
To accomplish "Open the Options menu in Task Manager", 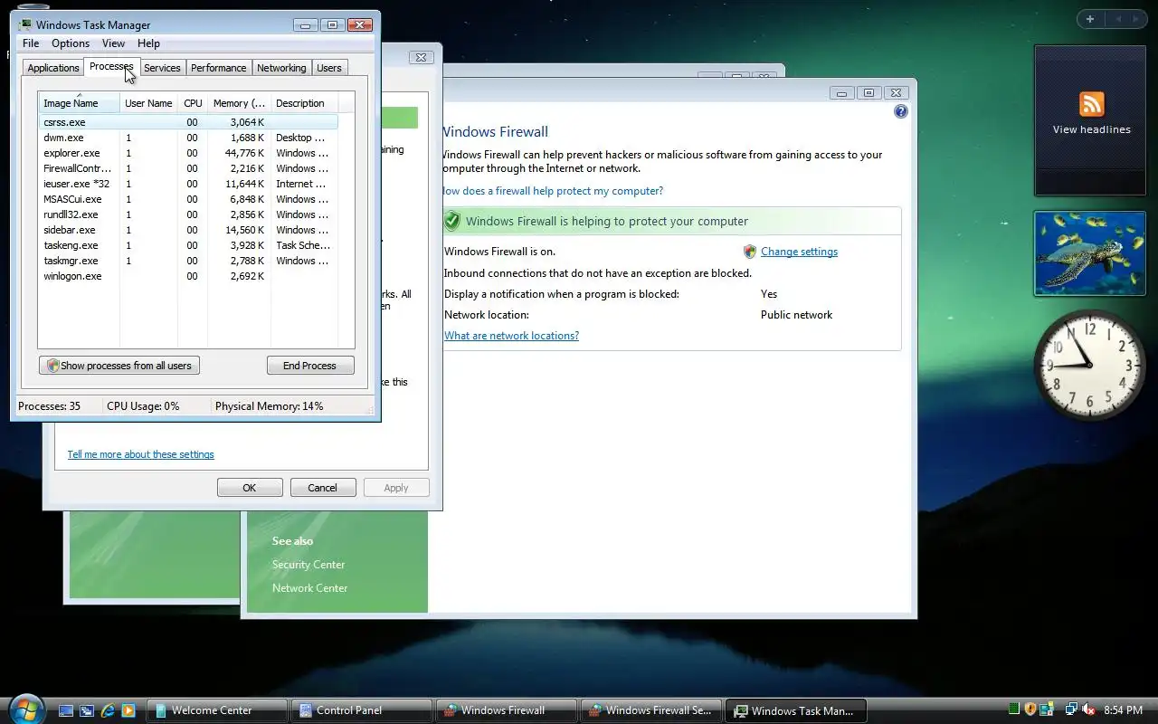I will pyautogui.click(x=71, y=43).
